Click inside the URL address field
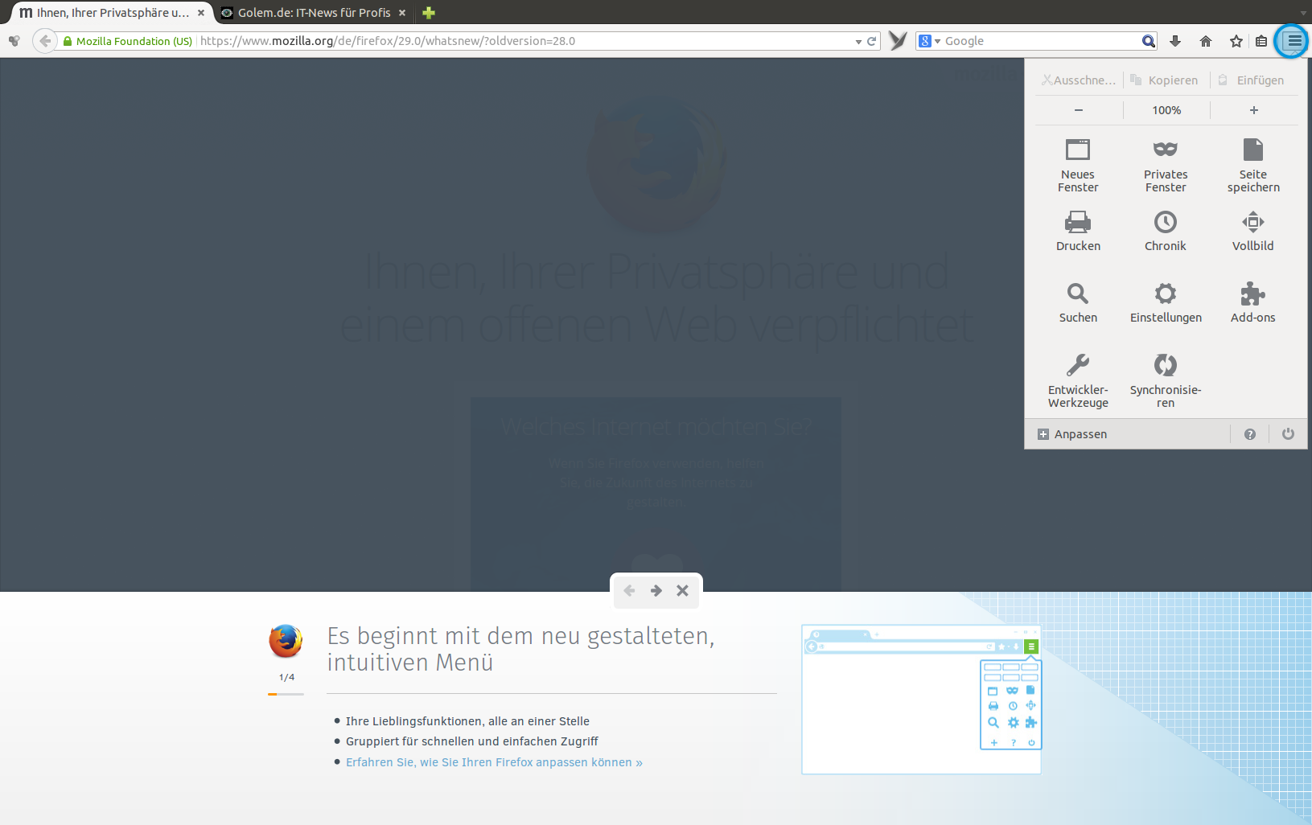Image resolution: width=1312 pixels, height=825 pixels. tap(523, 41)
